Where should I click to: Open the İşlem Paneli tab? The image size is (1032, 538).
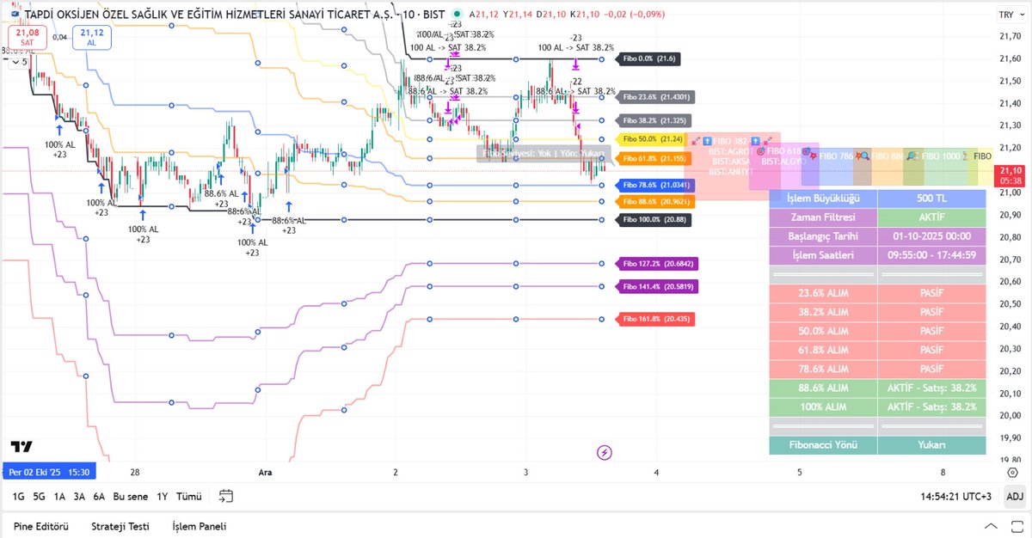200,526
